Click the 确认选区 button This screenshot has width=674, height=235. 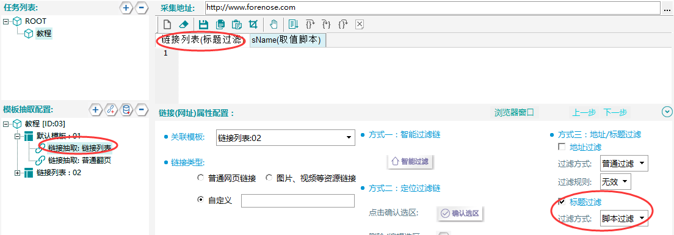[461, 214]
